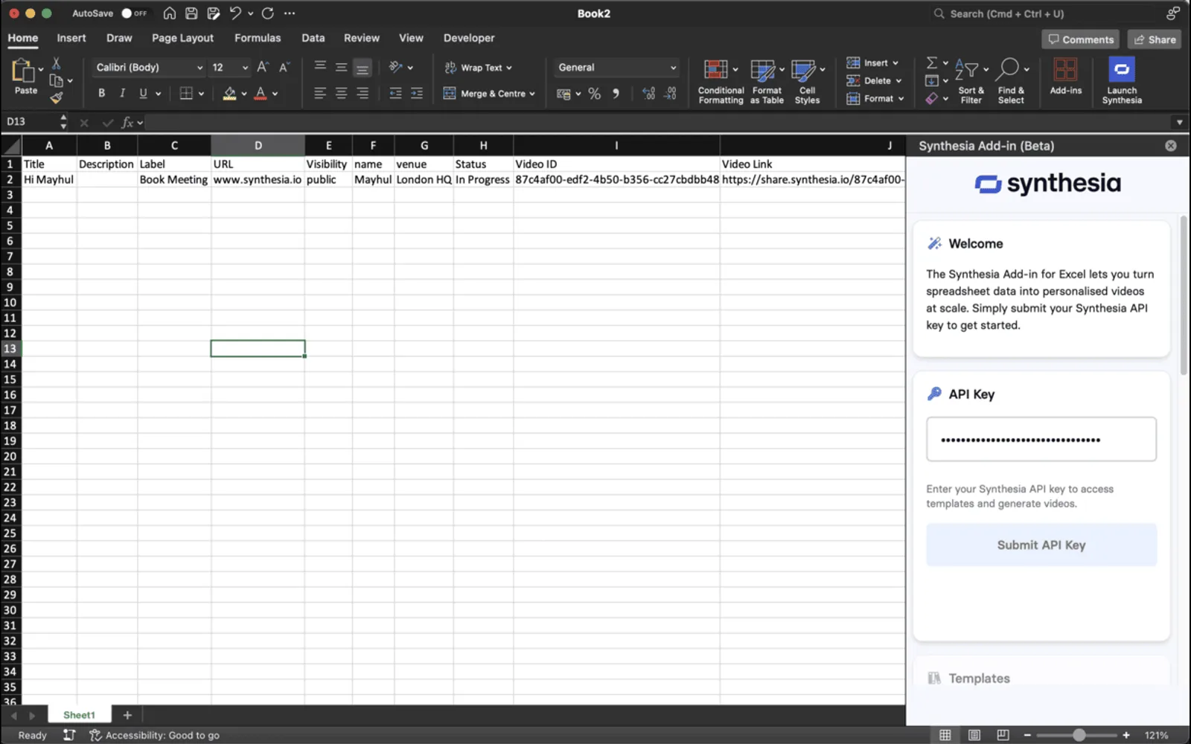Apply italic formatting
Image resolution: width=1191 pixels, height=744 pixels.
[x=122, y=93]
